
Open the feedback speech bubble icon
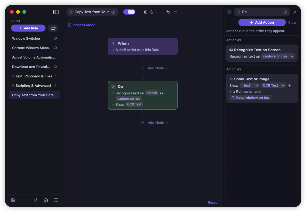56,200
